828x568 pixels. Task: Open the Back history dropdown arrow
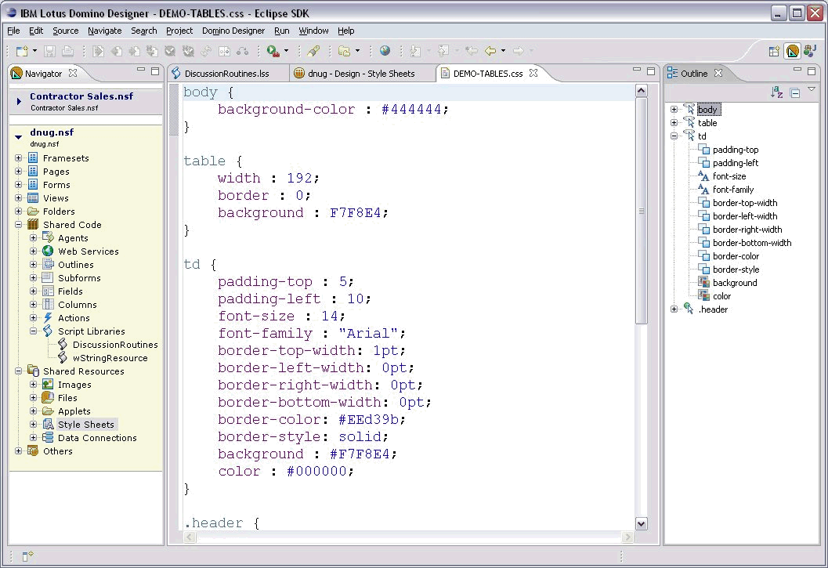503,51
